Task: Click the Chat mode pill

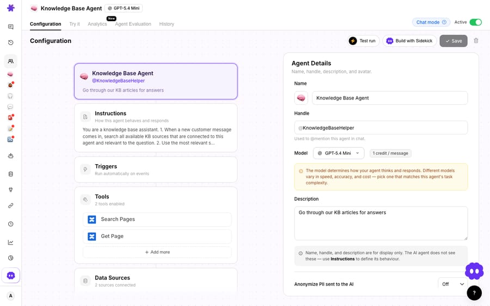Action: click(431, 22)
